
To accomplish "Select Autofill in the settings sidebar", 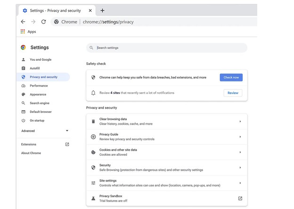I will 35,68.
